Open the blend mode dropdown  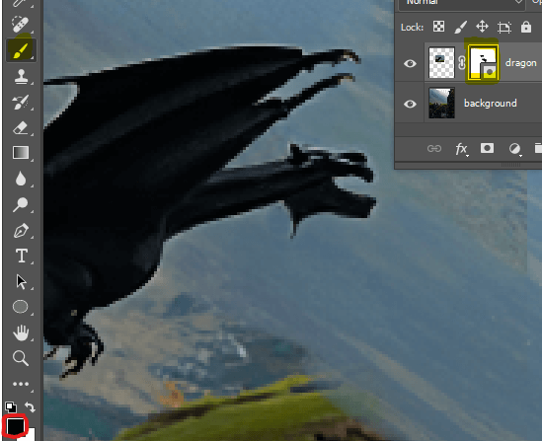pos(462,4)
